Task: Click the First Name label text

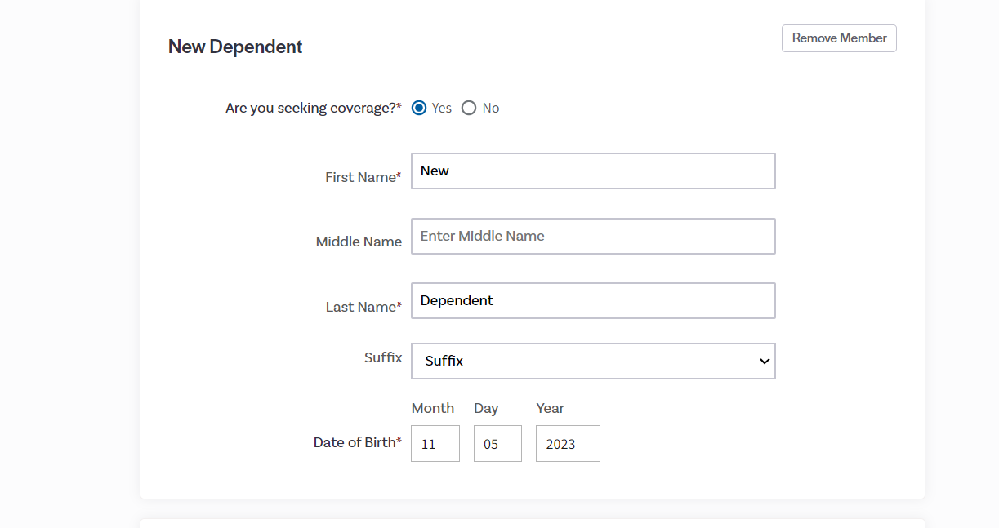Action: [360, 177]
